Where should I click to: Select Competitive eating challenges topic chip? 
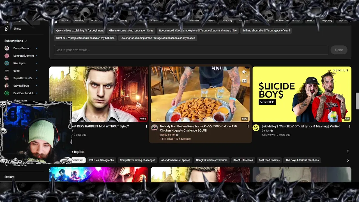137,160
